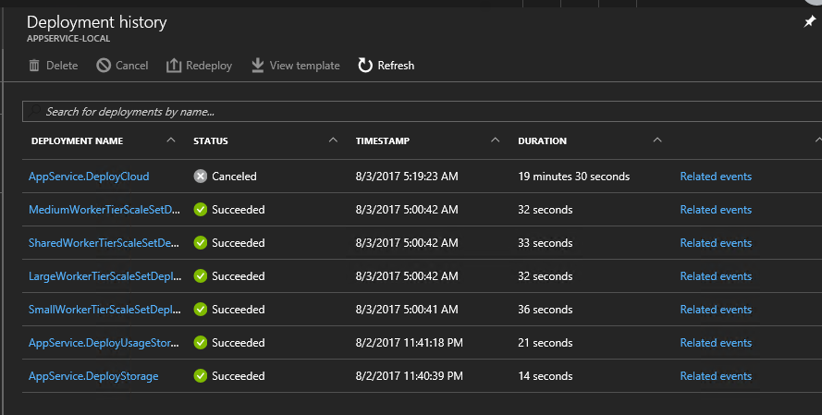Click the Redeploy toolbar label
This screenshot has height=415, width=822.
coord(209,66)
